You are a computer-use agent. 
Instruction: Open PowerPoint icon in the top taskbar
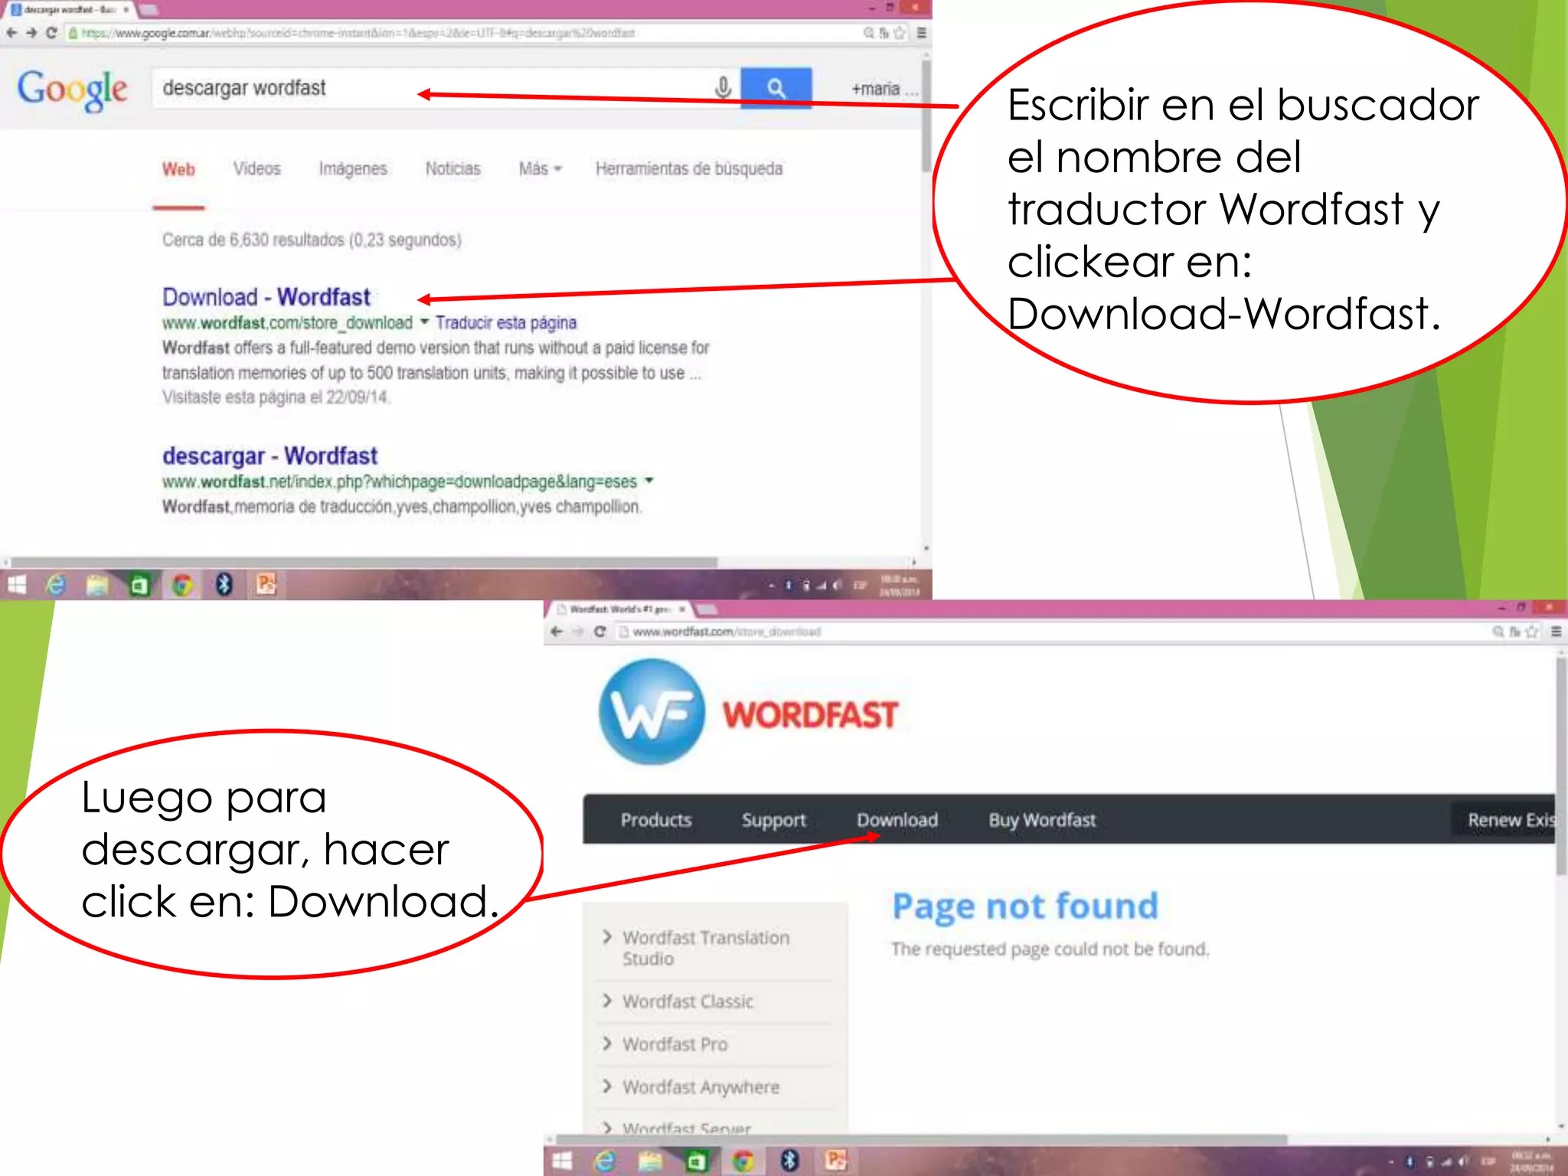coord(266,585)
